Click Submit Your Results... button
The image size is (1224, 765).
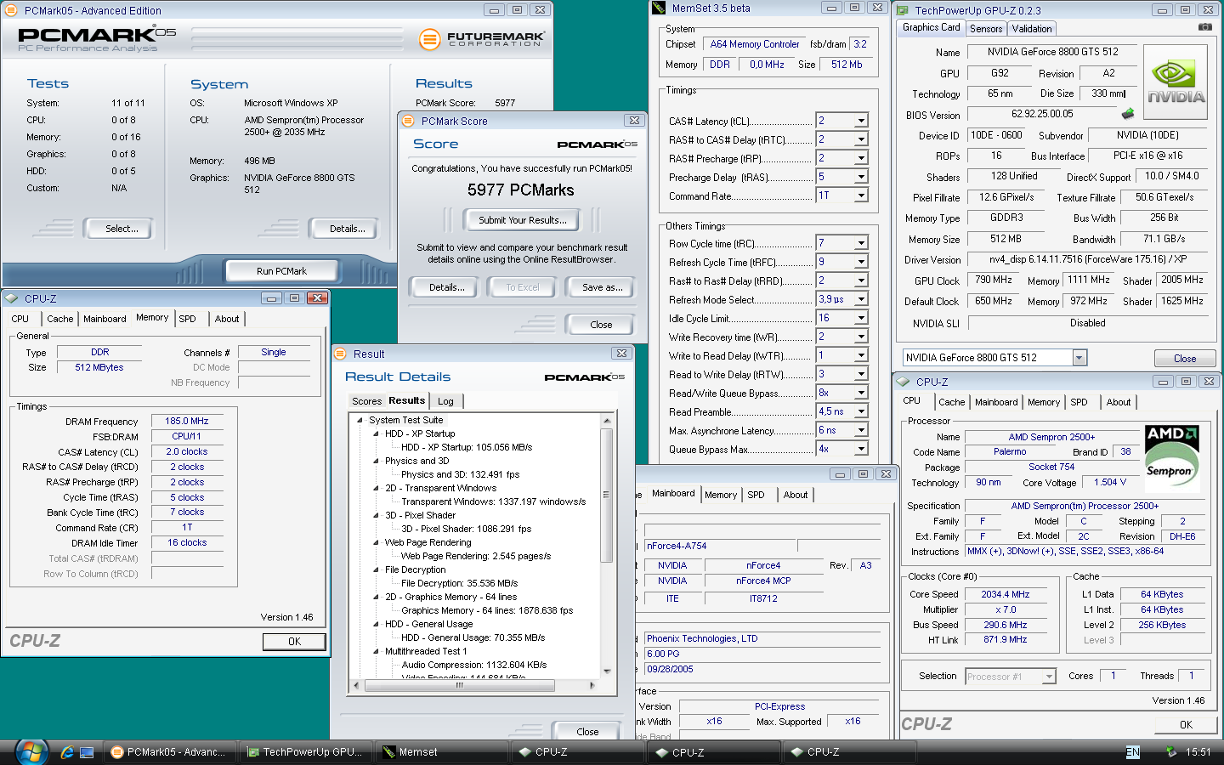(x=522, y=220)
